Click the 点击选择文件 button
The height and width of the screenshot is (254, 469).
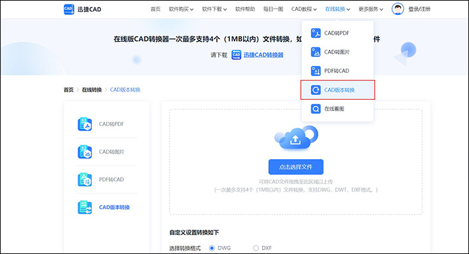point(296,167)
